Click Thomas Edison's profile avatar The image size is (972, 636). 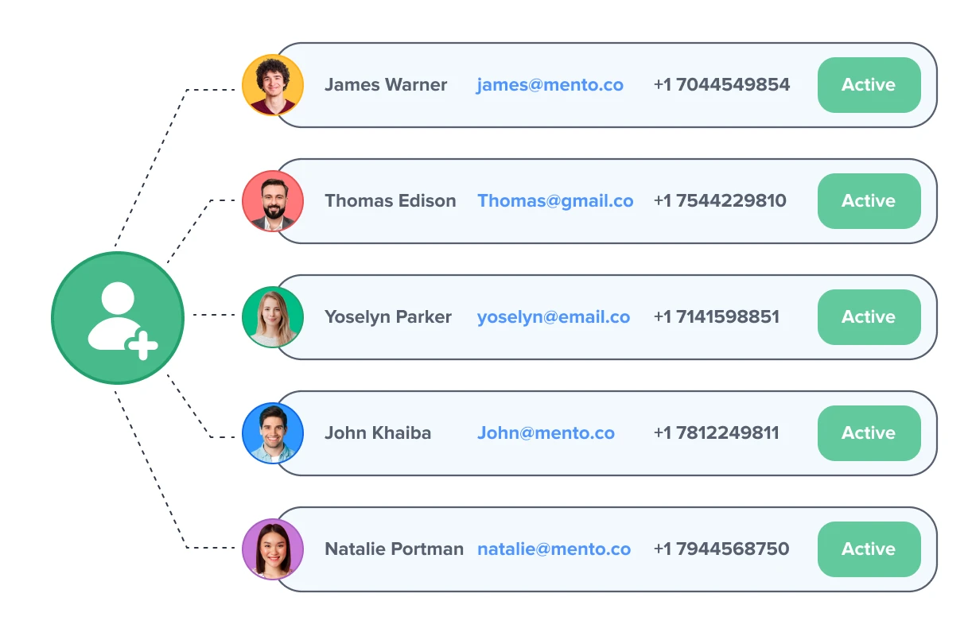pyautogui.click(x=273, y=201)
